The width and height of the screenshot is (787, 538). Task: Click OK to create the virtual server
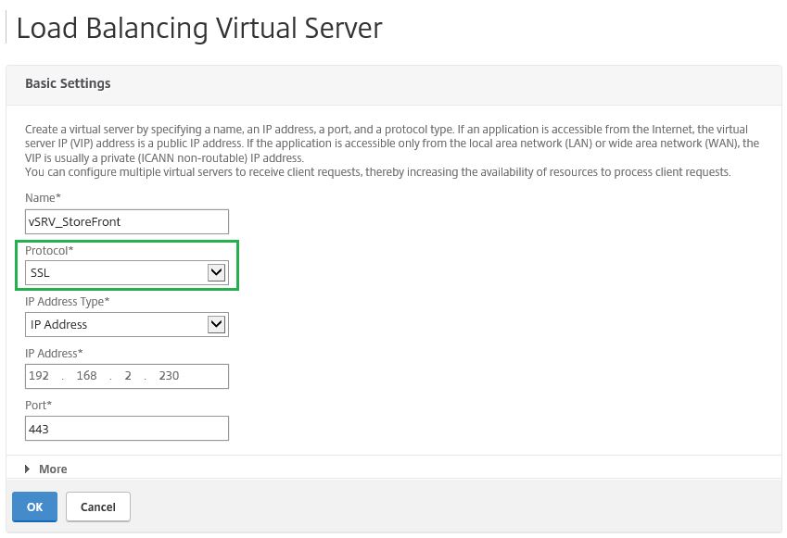[x=34, y=507]
